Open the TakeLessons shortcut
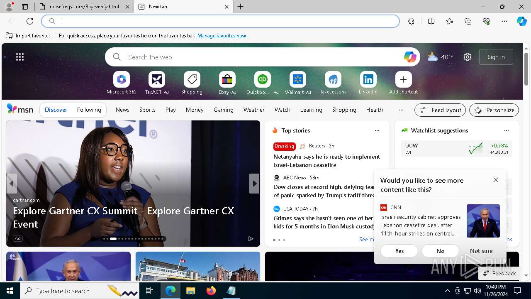This screenshot has height=299, width=531. coord(333,83)
